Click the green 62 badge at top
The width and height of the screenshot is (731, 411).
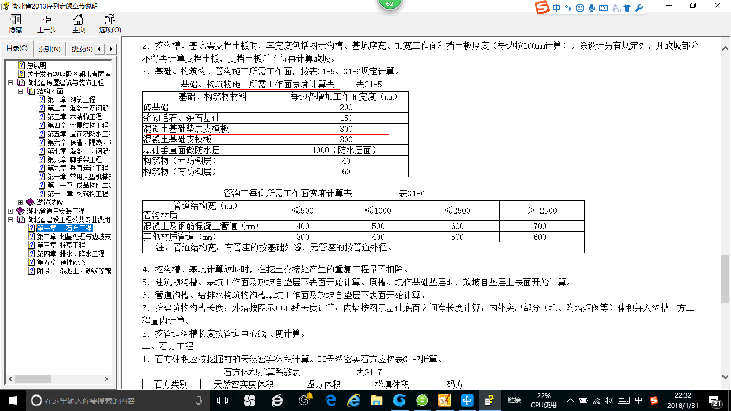click(x=390, y=4)
